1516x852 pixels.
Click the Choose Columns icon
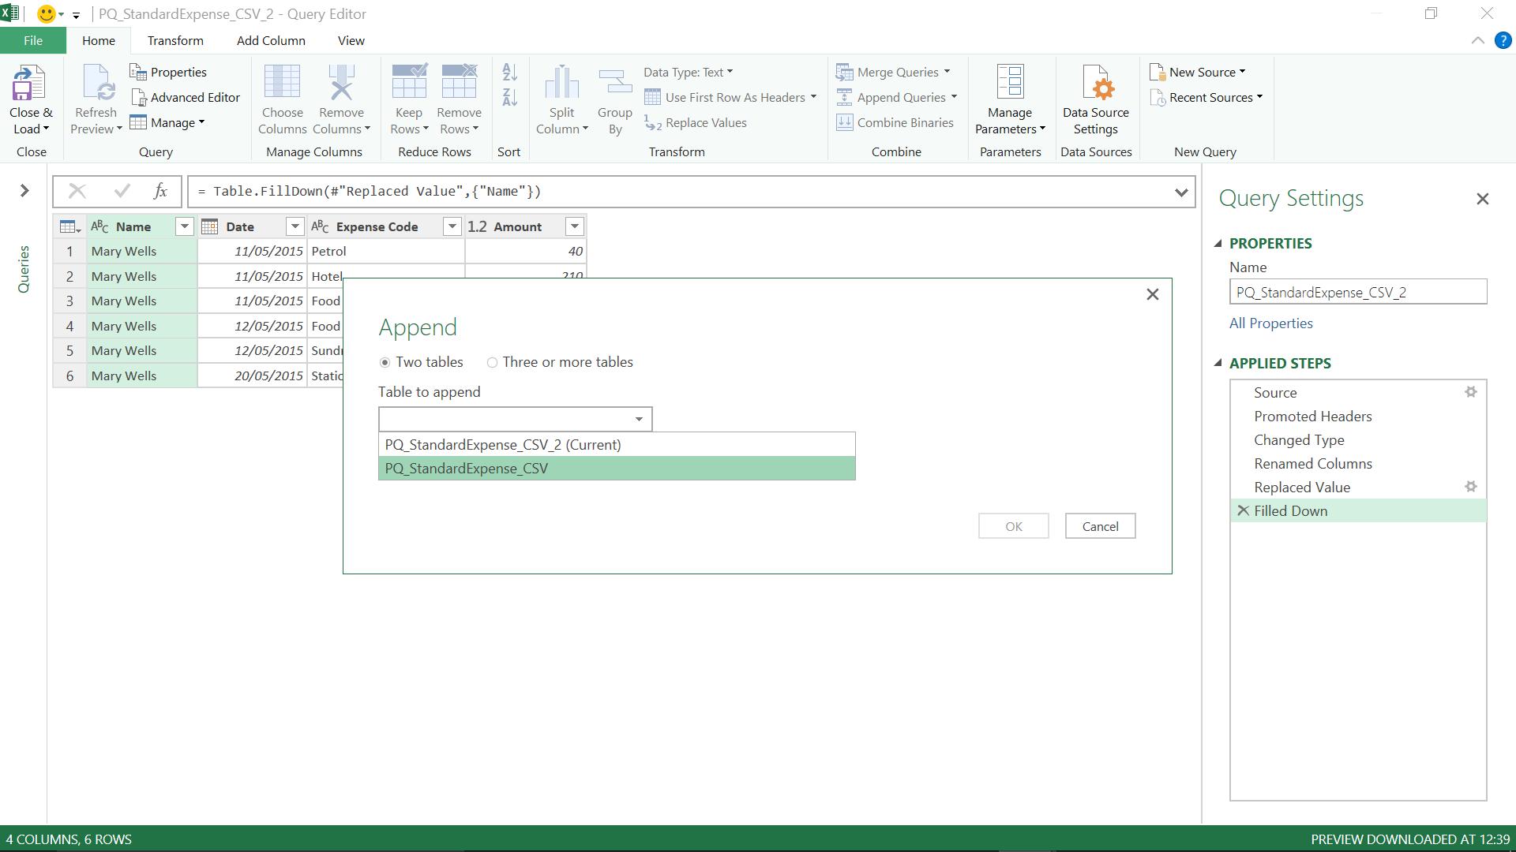(282, 83)
